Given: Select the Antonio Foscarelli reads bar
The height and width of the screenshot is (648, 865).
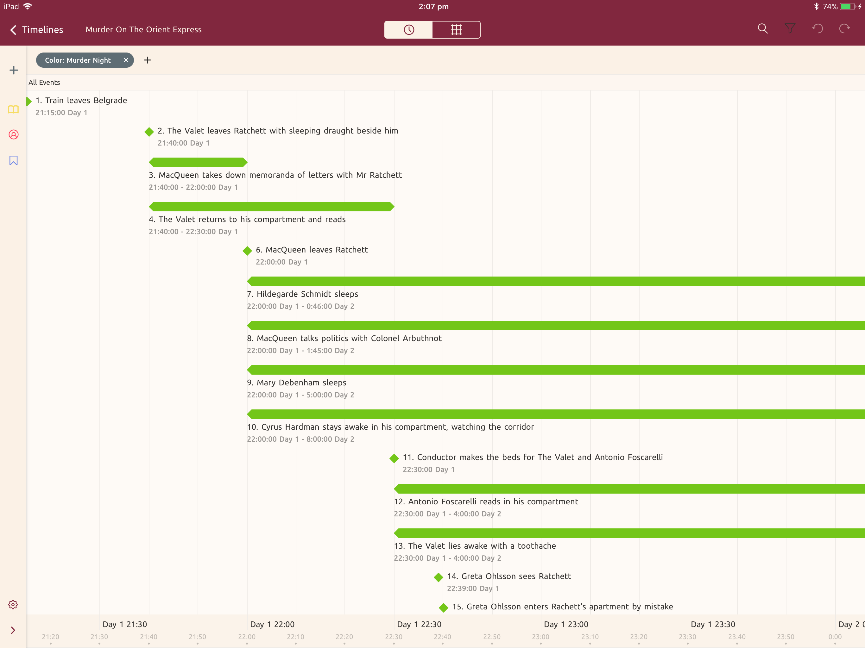Looking at the screenshot, I should (x=629, y=489).
